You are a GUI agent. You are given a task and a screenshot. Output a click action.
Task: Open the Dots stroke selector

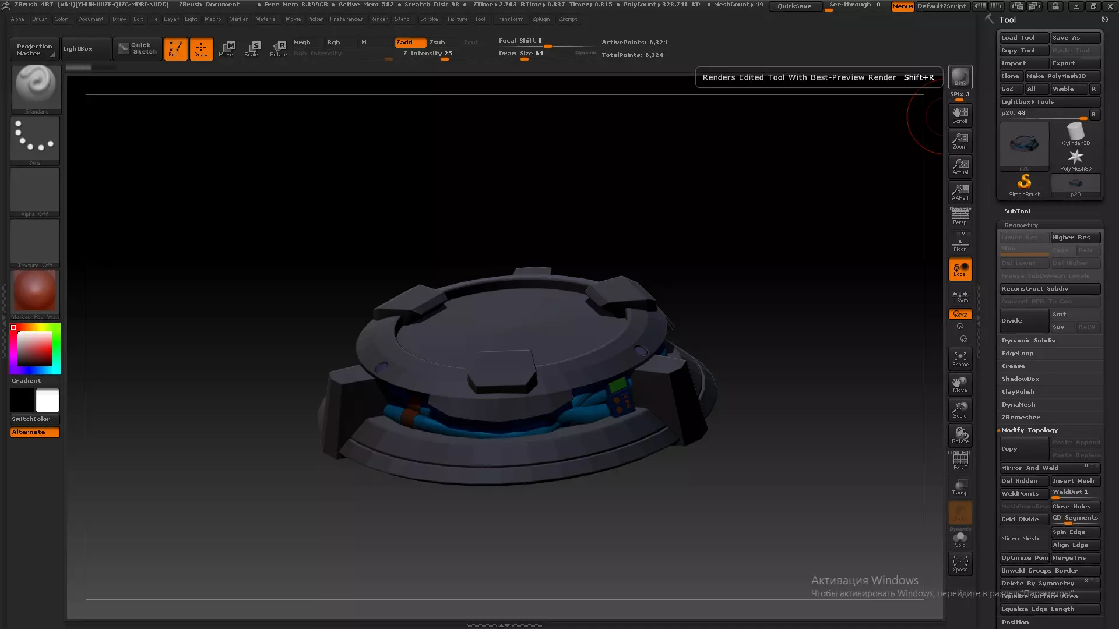35,141
